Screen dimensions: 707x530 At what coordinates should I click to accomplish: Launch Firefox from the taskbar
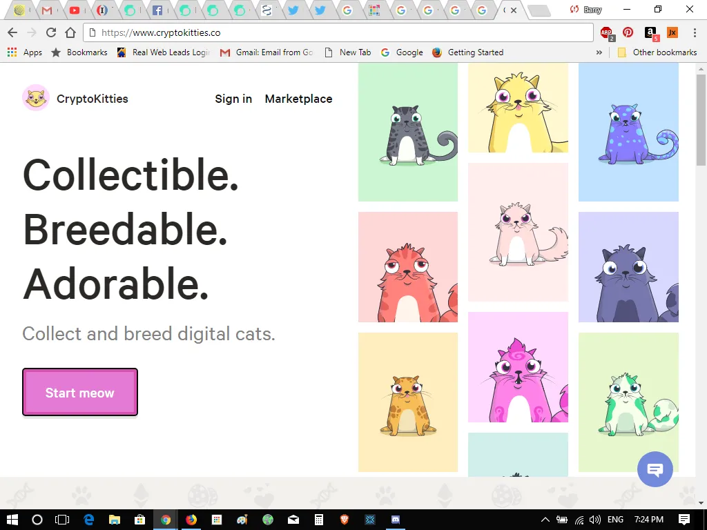click(x=191, y=520)
